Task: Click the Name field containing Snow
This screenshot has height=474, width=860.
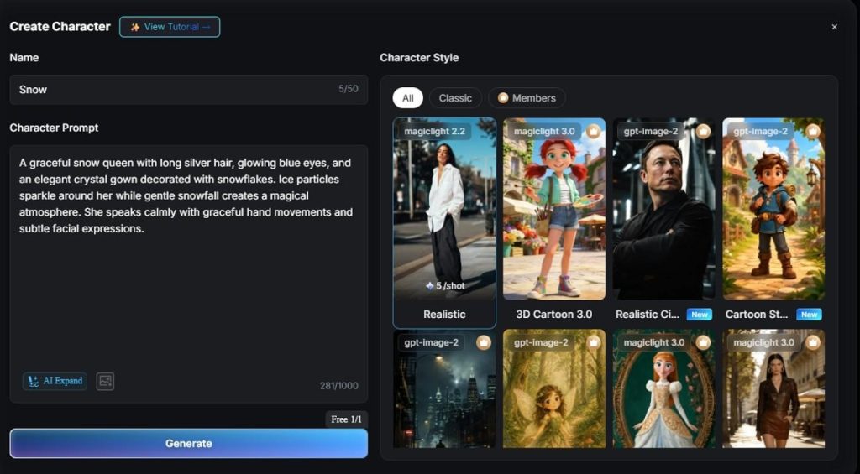Action: coord(189,89)
